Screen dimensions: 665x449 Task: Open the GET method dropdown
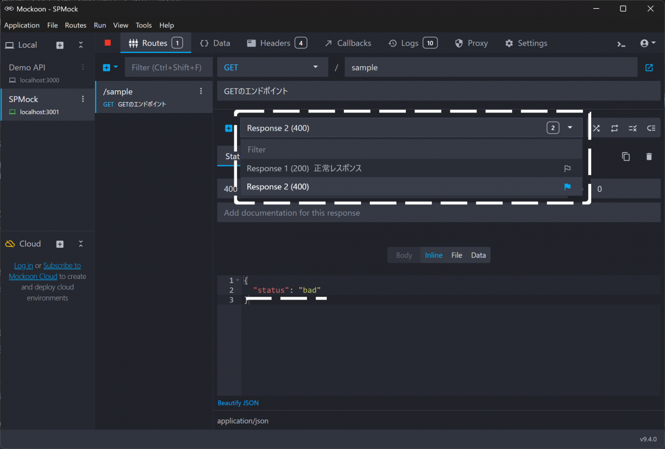272,67
